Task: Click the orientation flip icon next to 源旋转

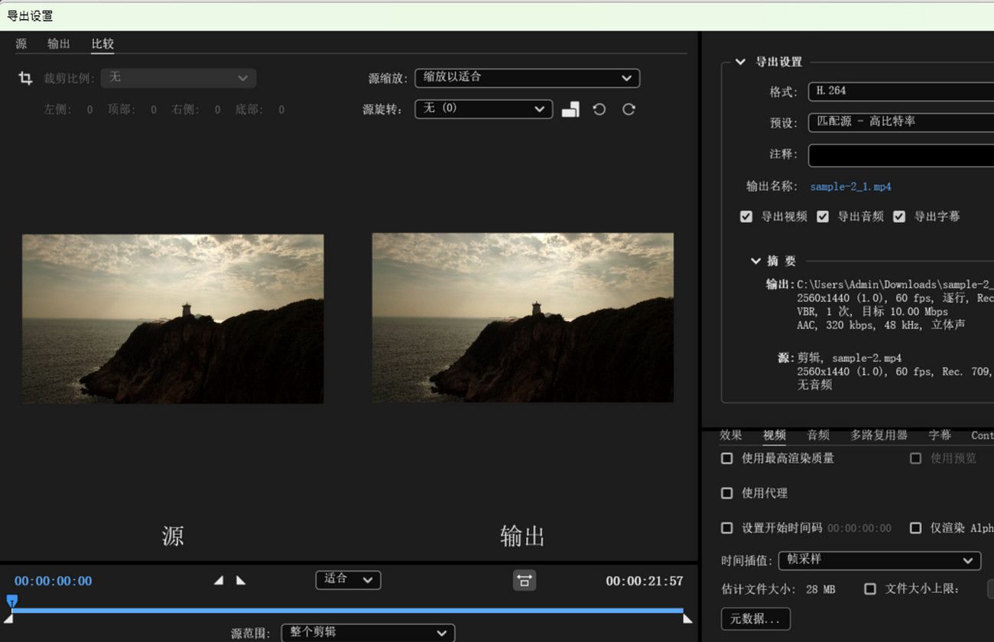Action: (x=570, y=109)
